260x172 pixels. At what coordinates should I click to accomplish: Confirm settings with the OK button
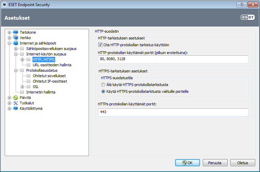[187, 163]
